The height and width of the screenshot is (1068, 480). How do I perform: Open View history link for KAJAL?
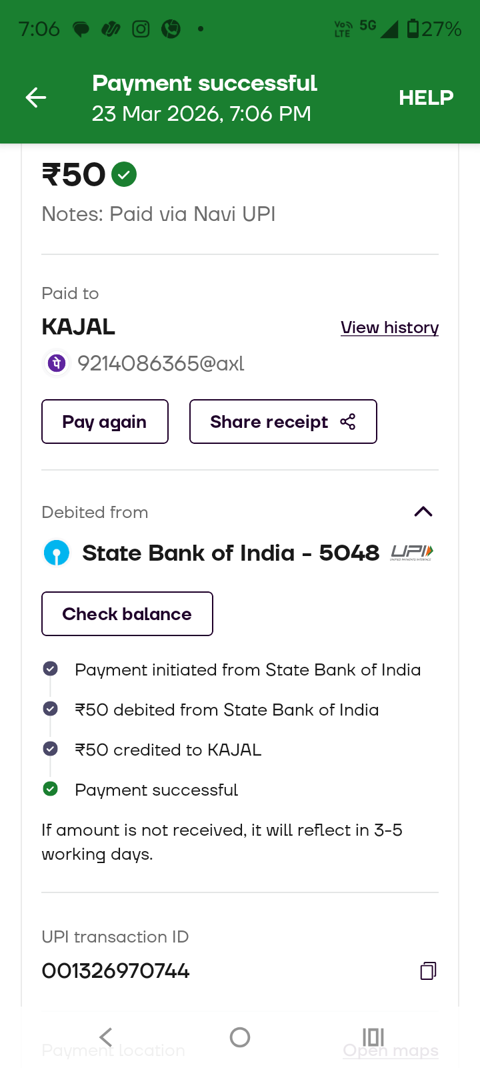(x=389, y=328)
